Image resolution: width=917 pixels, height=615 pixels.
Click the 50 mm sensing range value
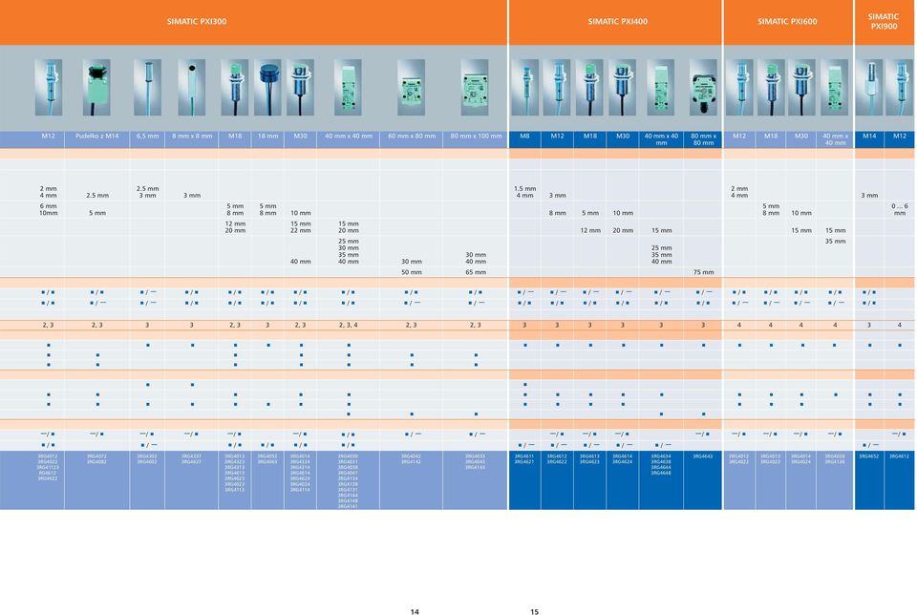pos(412,272)
